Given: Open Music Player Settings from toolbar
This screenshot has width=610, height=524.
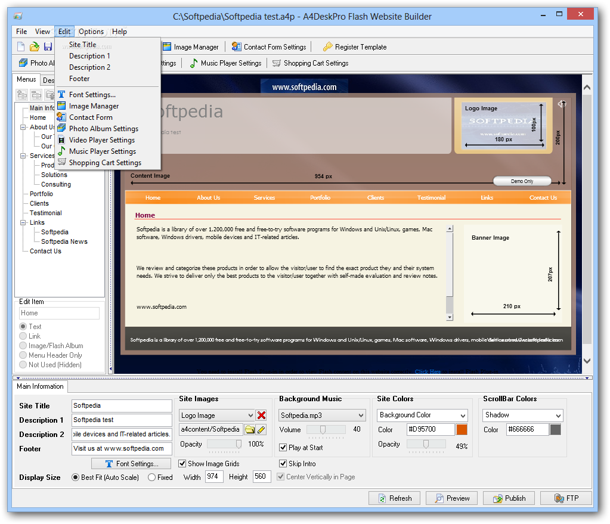Looking at the screenshot, I should [x=225, y=63].
